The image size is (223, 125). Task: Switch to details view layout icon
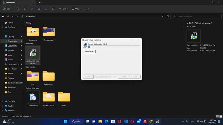point(217,116)
